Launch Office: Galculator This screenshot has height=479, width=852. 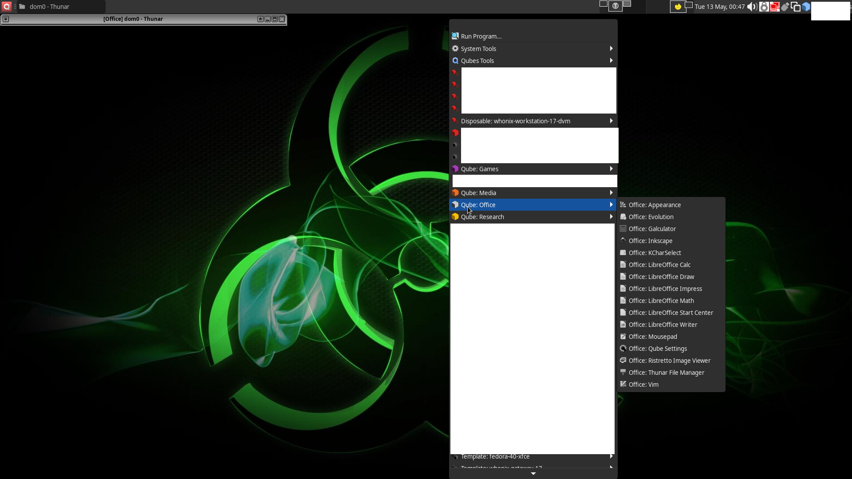coord(651,228)
